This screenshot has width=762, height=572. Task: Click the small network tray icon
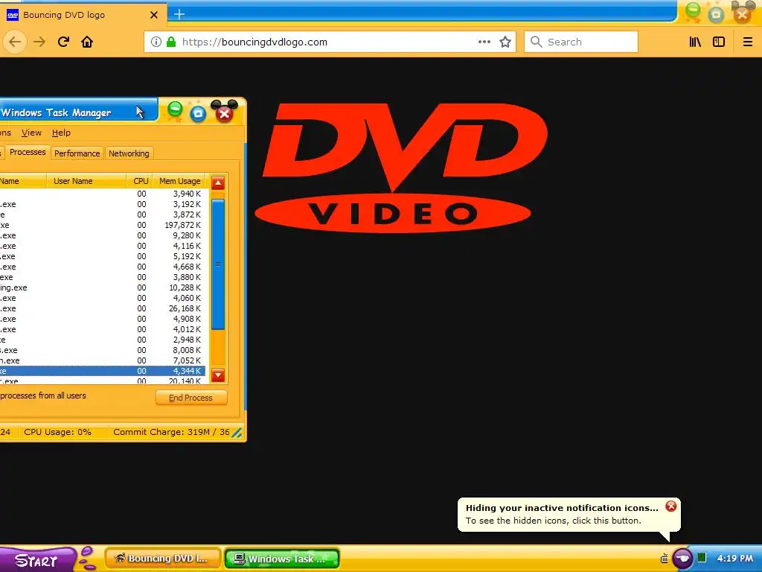[664, 559]
